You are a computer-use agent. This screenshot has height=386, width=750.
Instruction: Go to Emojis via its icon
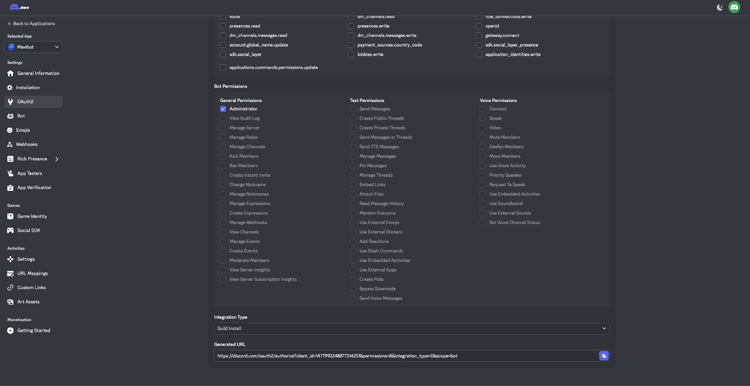coord(10,130)
